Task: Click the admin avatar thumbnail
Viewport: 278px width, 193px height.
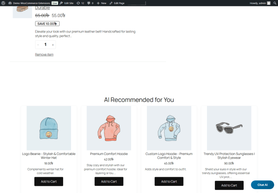Action: pyautogui.click(x=269, y=3)
